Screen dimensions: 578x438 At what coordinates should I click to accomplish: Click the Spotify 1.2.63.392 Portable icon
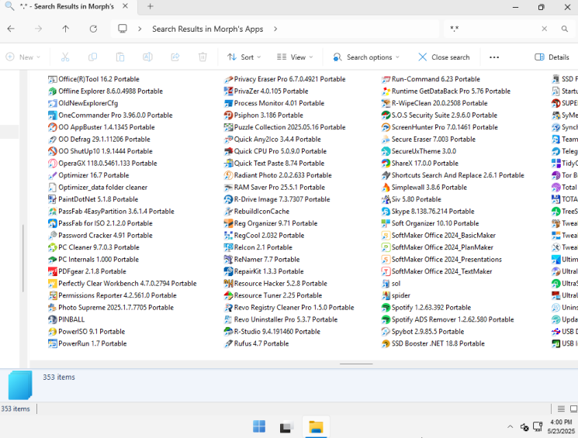(386, 308)
